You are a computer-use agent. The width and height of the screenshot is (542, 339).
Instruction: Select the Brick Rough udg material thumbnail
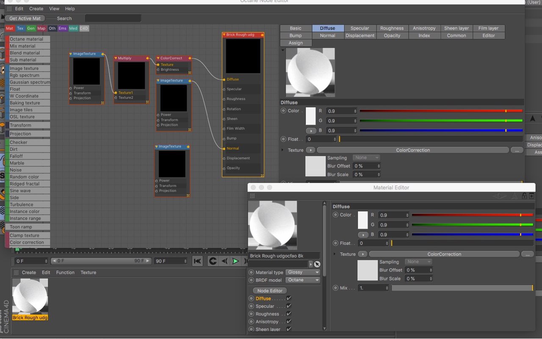(x=30, y=299)
